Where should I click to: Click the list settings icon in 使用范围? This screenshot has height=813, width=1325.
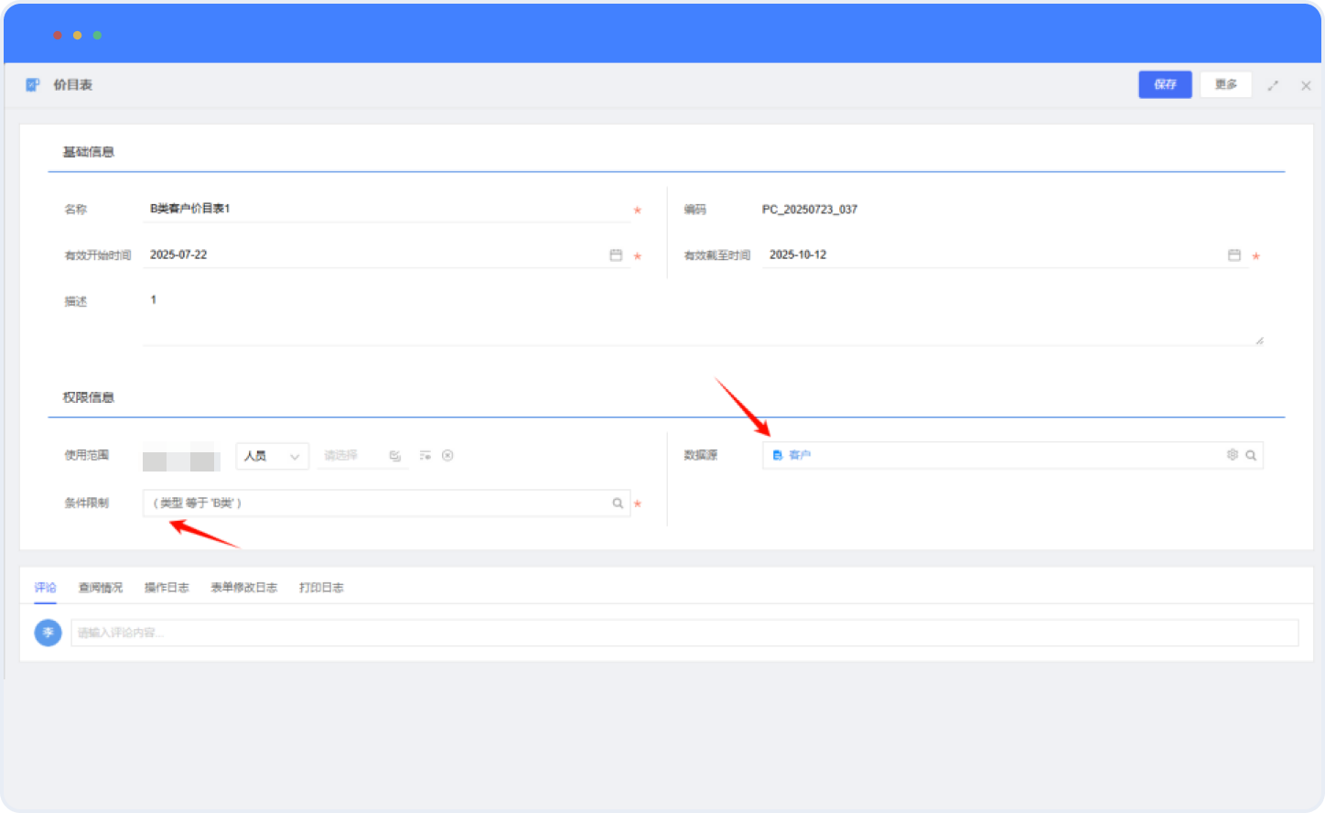pos(425,455)
